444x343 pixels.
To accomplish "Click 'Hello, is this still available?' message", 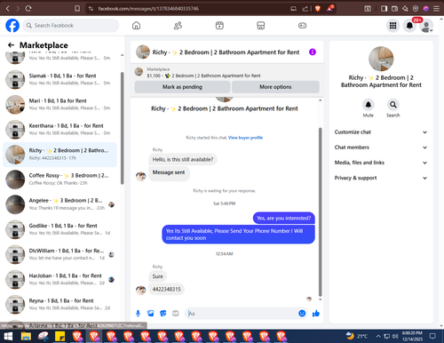I will tap(183, 159).
